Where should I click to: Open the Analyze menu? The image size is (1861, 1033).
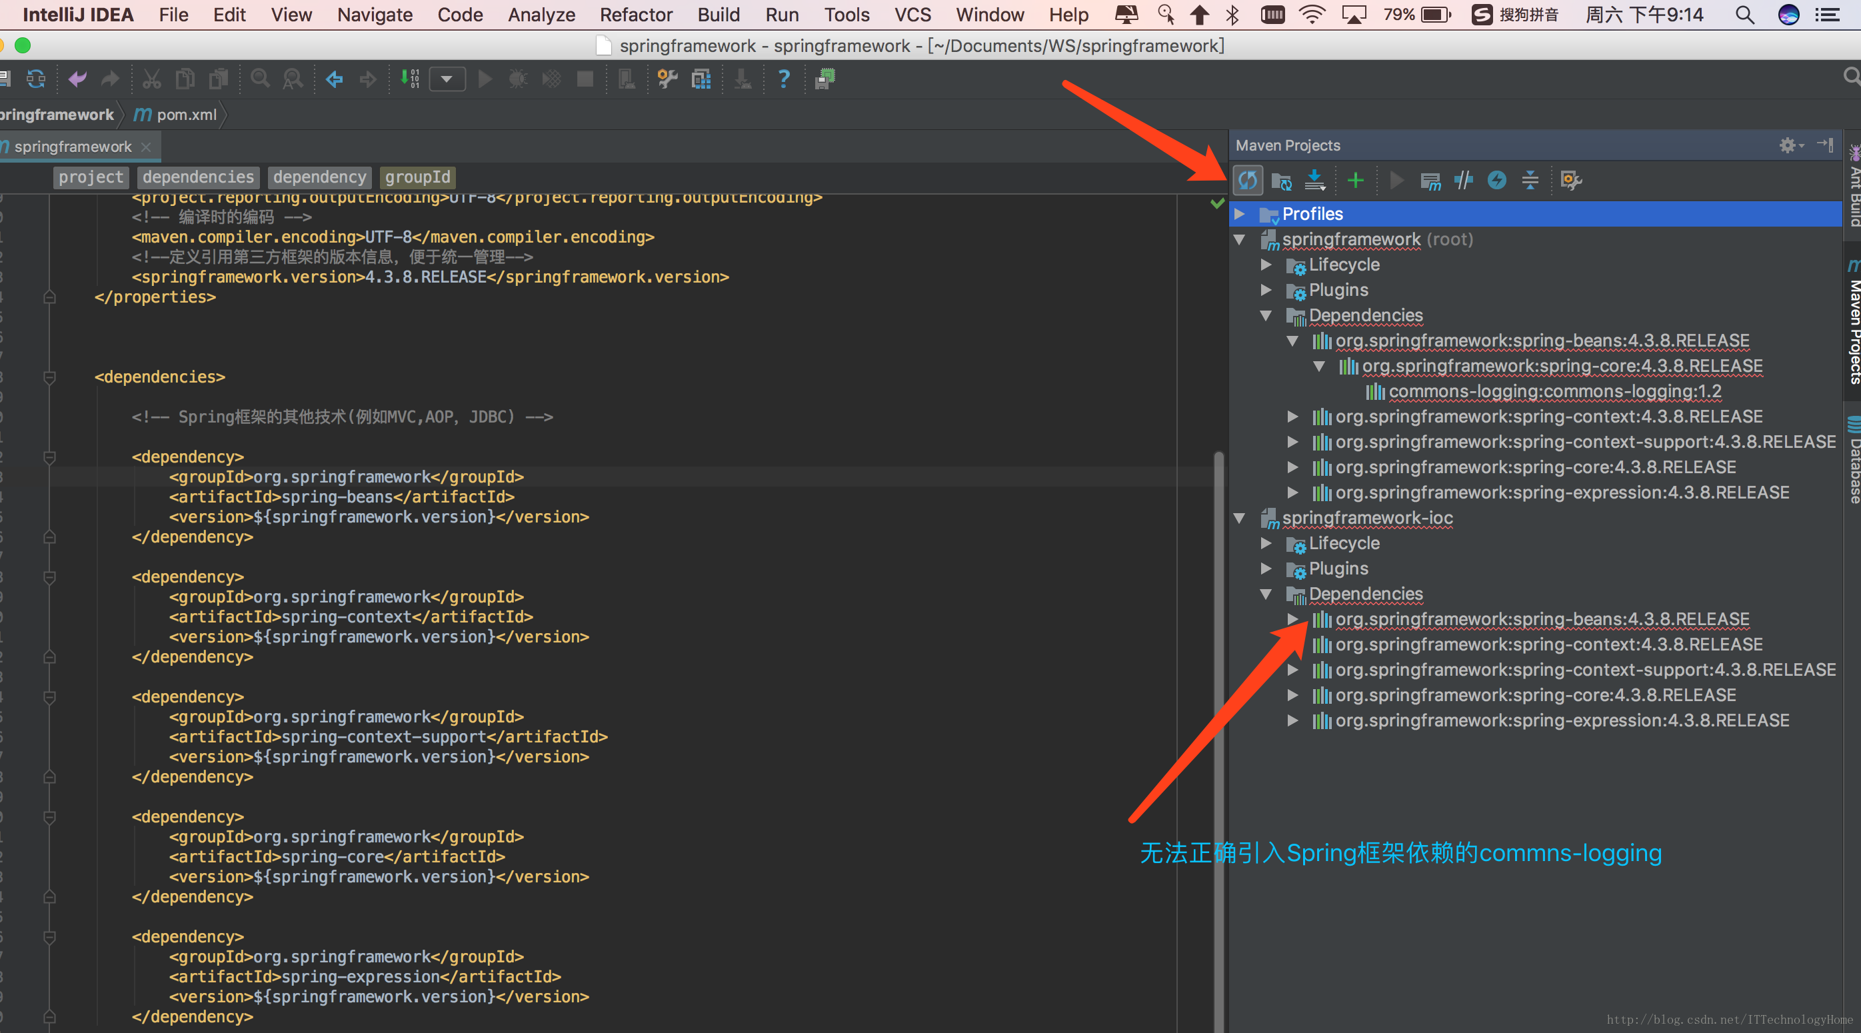[541, 15]
